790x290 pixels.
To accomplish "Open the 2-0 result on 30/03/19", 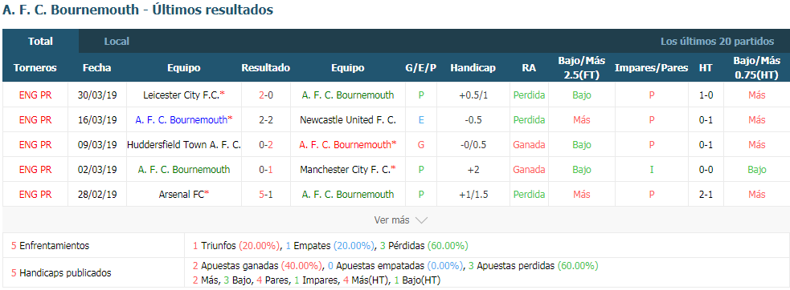I will [x=266, y=95].
